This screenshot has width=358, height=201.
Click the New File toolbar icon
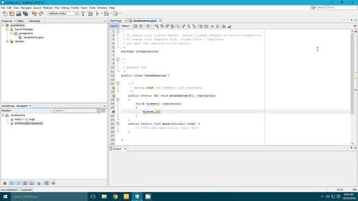(x=5, y=13)
